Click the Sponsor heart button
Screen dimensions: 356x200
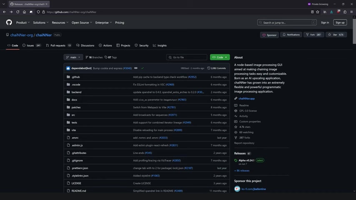coord(269,35)
